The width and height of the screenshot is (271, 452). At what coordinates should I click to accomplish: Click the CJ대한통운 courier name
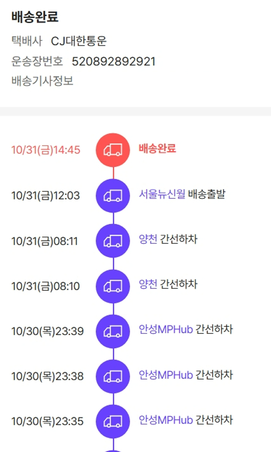79,41
